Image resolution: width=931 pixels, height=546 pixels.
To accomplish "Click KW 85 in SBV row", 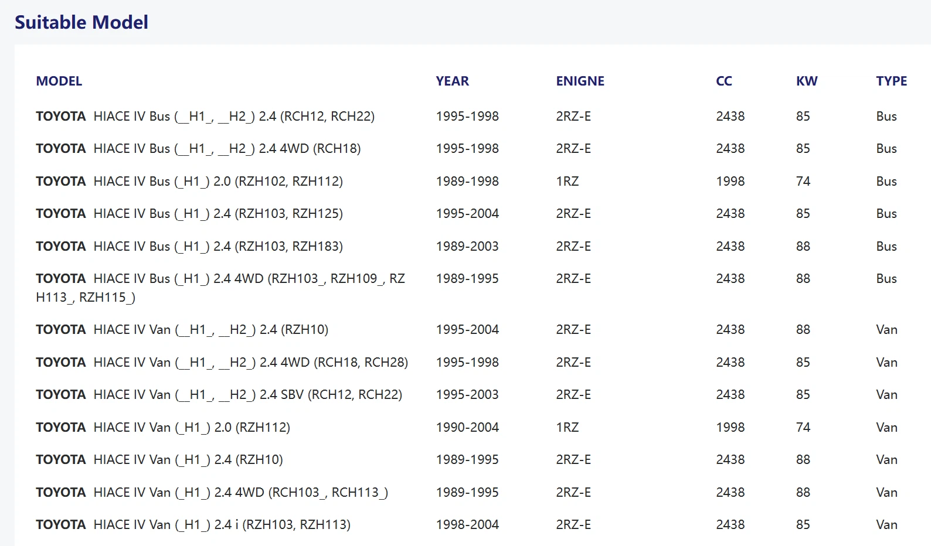I will [803, 394].
